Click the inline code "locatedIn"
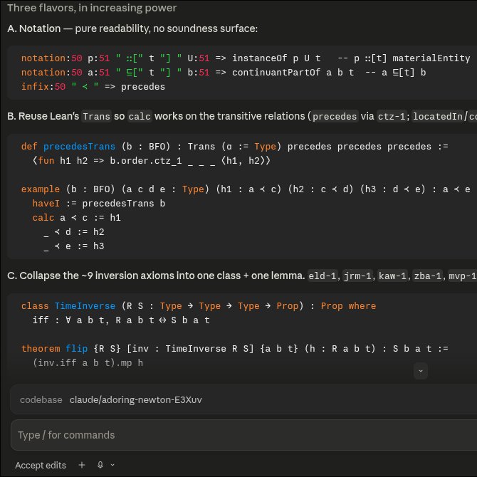The height and width of the screenshot is (477, 477). click(438, 117)
